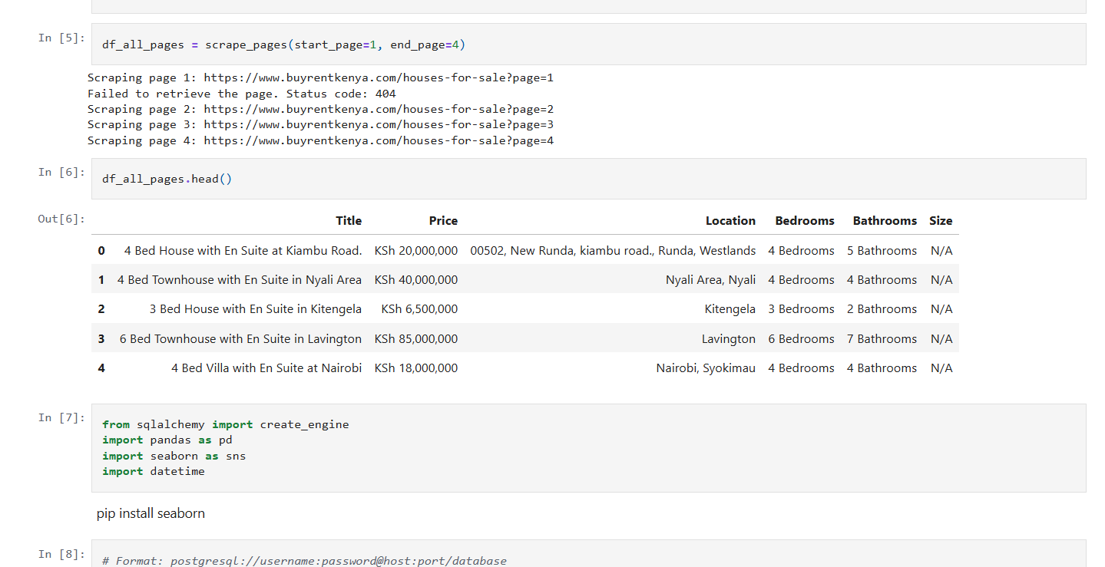
Task: Click row index 0 of the dataframe
Action: click(x=101, y=251)
